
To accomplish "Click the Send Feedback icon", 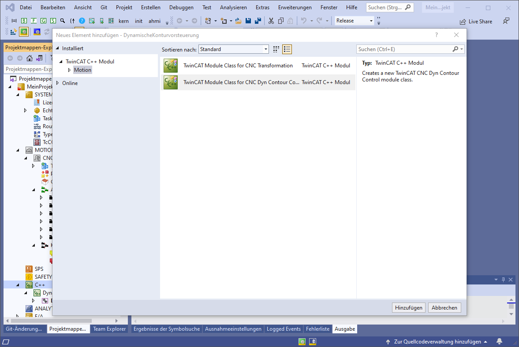I will coord(506,21).
